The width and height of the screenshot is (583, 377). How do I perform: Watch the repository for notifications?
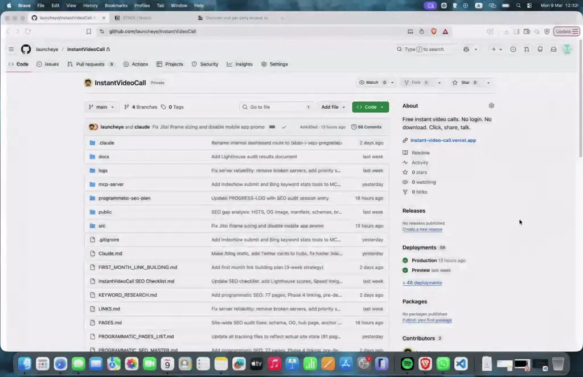(372, 83)
